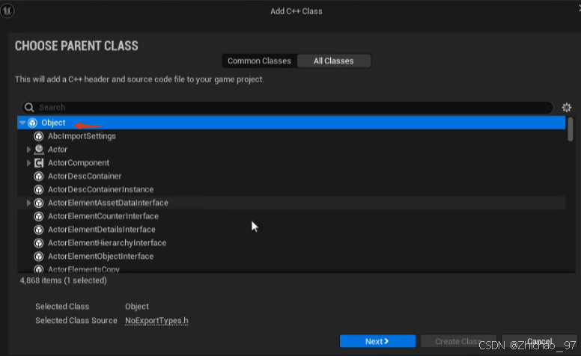581x356 pixels.
Task: Click the ActorDescContainer class icon
Action: pos(39,177)
